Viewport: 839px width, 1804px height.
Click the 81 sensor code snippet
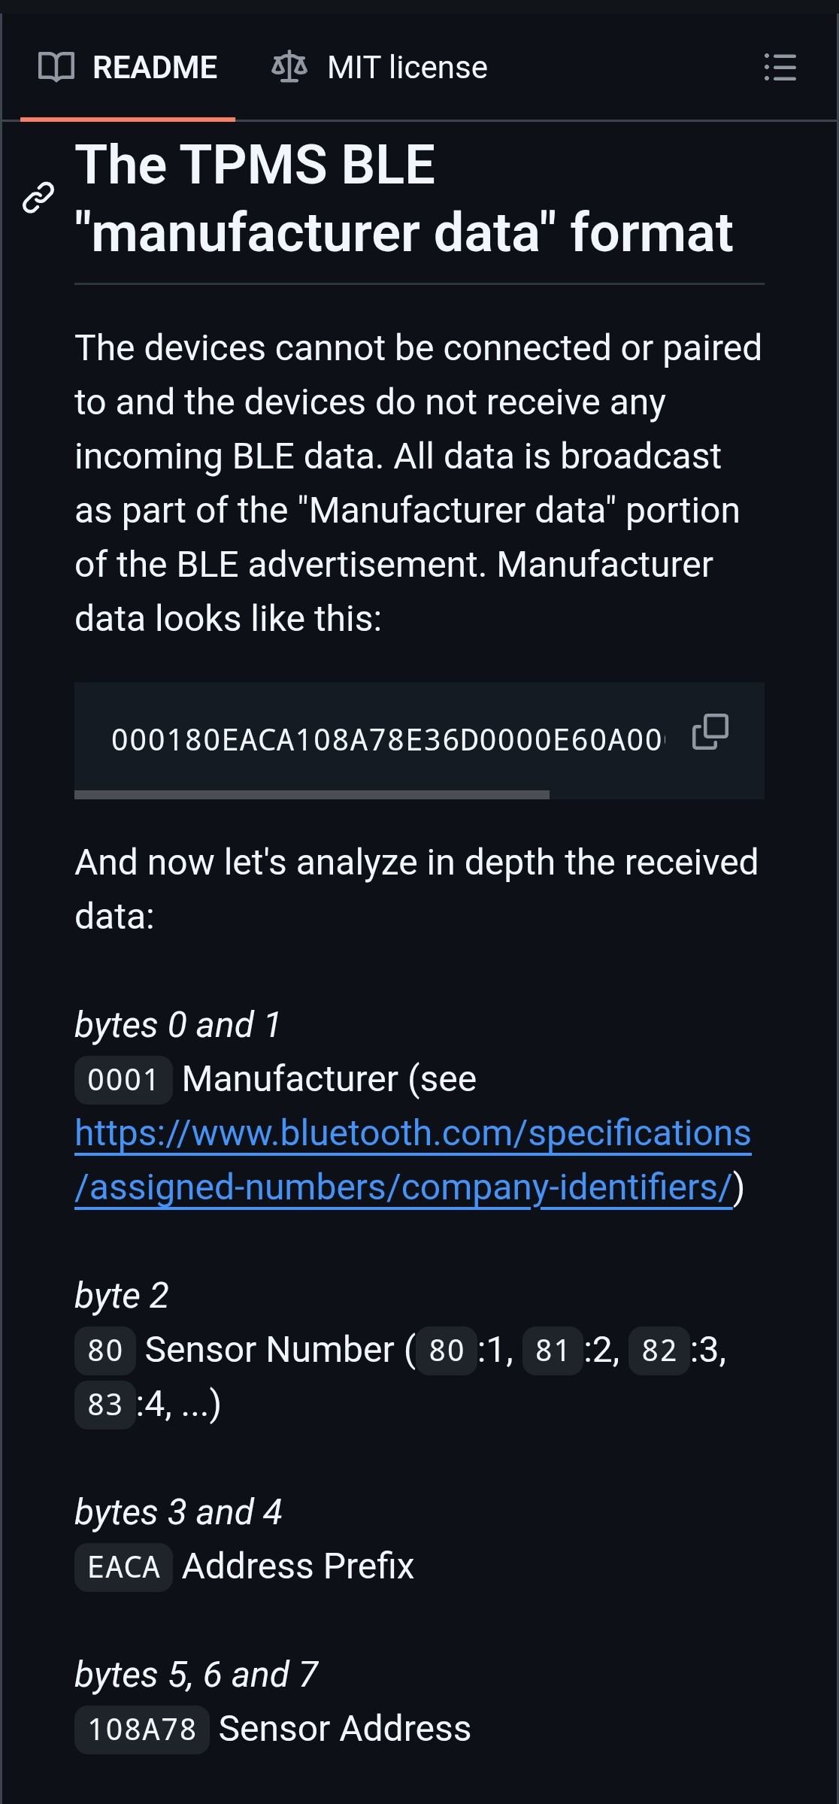[x=552, y=1351]
